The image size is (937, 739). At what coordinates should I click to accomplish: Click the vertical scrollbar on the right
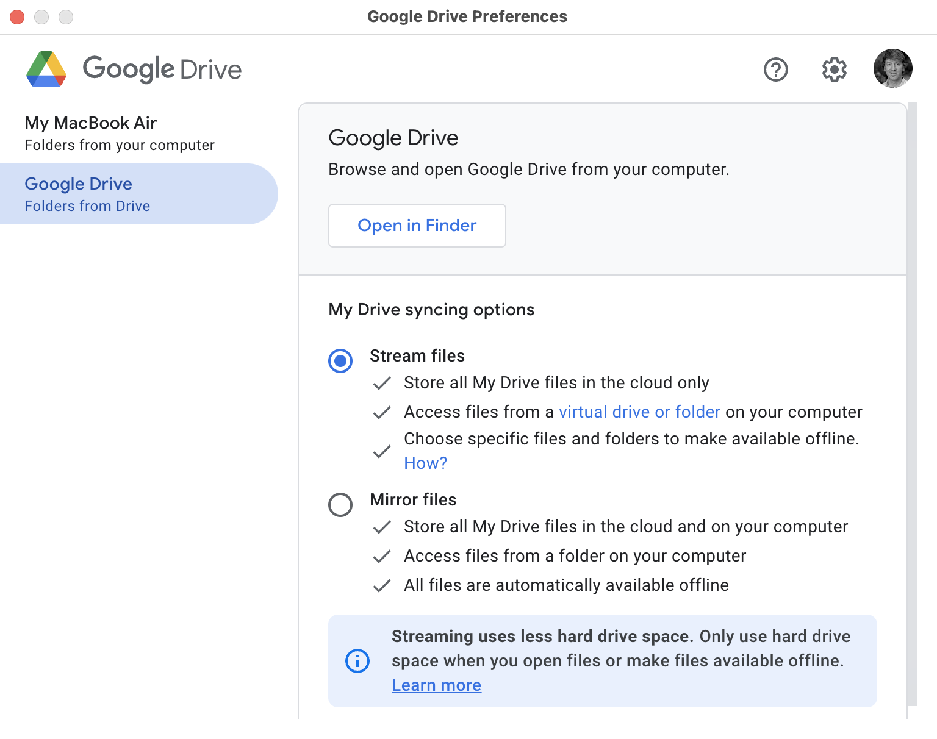912,402
